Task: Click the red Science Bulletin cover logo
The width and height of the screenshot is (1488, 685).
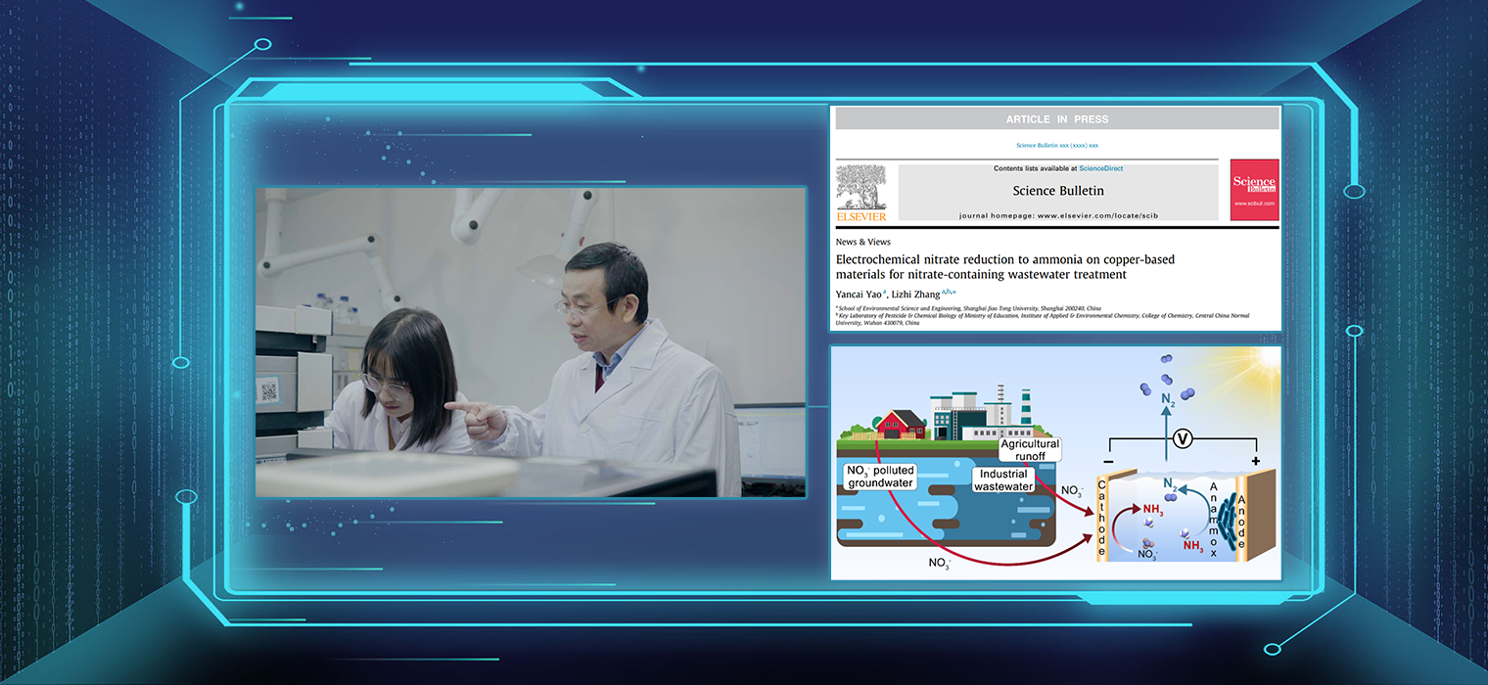Action: 1254,190
